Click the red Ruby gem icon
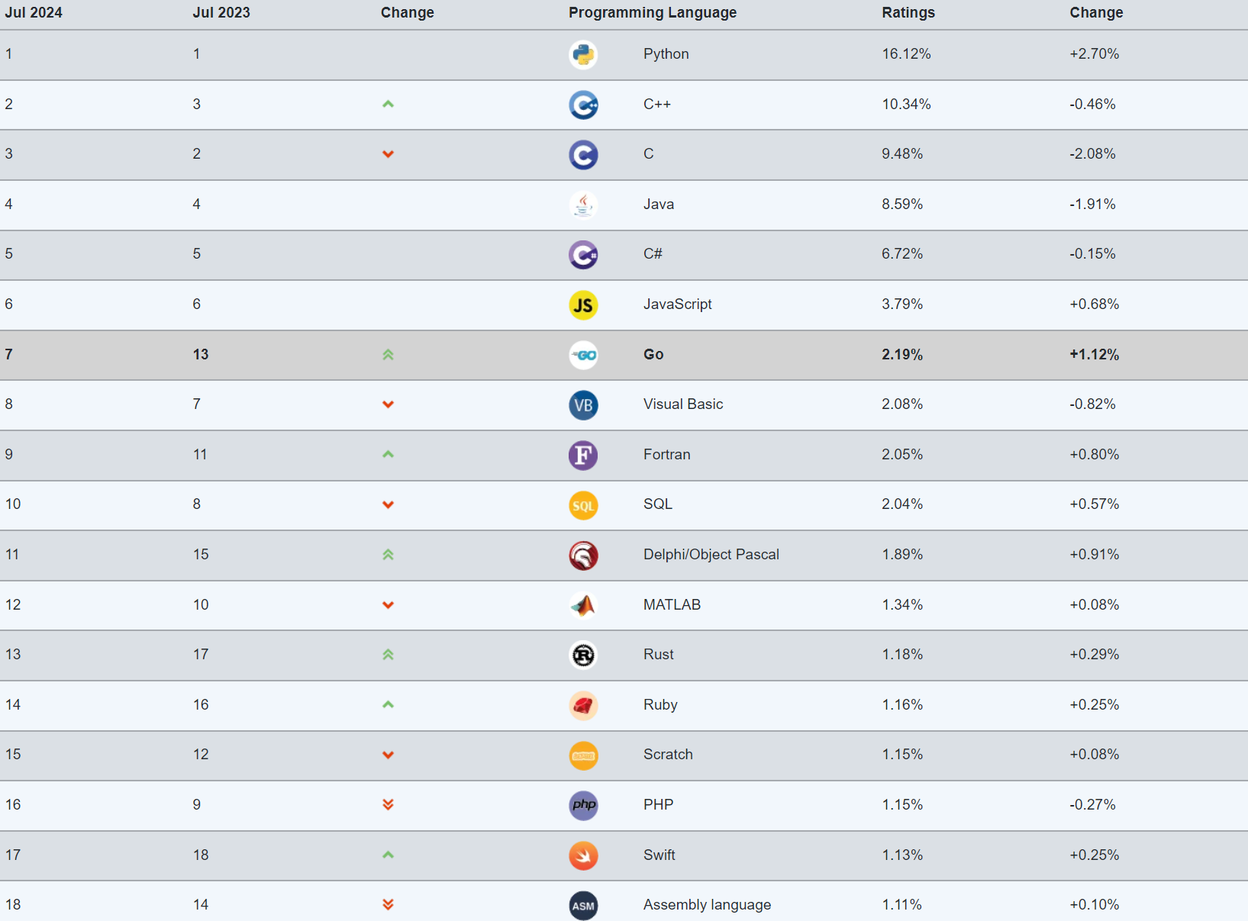1248x921 pixels. pyautogui.click(x=583, y=706)
